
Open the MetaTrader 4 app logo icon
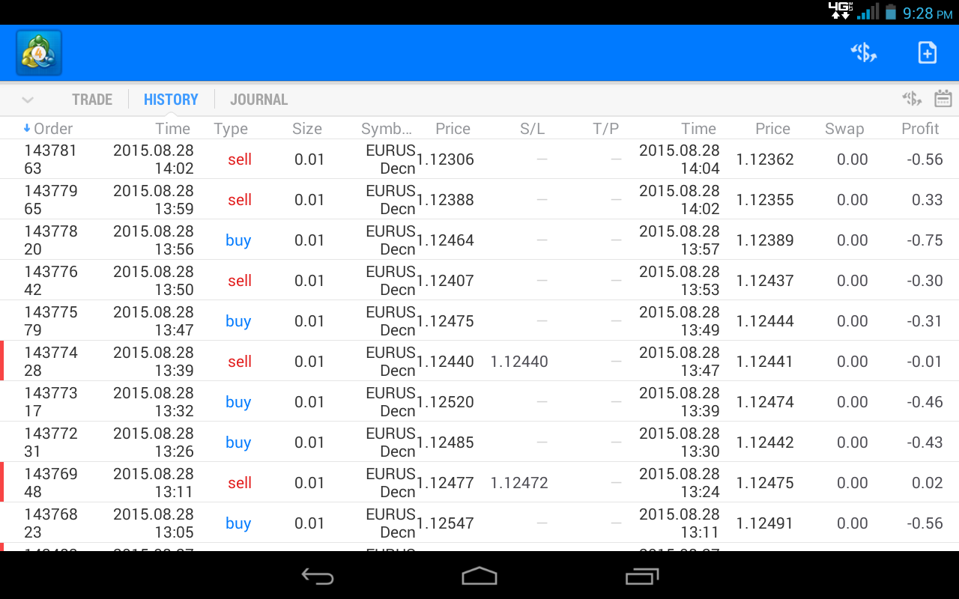point(37,52)
